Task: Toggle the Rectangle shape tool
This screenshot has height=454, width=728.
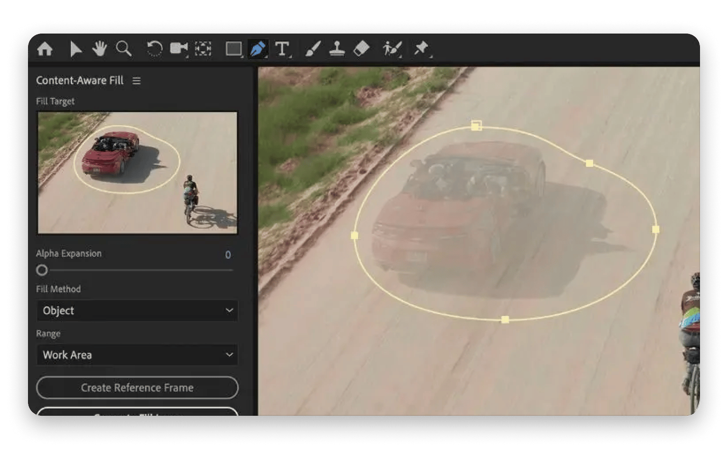Action: [235, 48]
